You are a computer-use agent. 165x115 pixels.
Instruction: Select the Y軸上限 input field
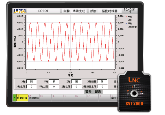coord(54,87)
